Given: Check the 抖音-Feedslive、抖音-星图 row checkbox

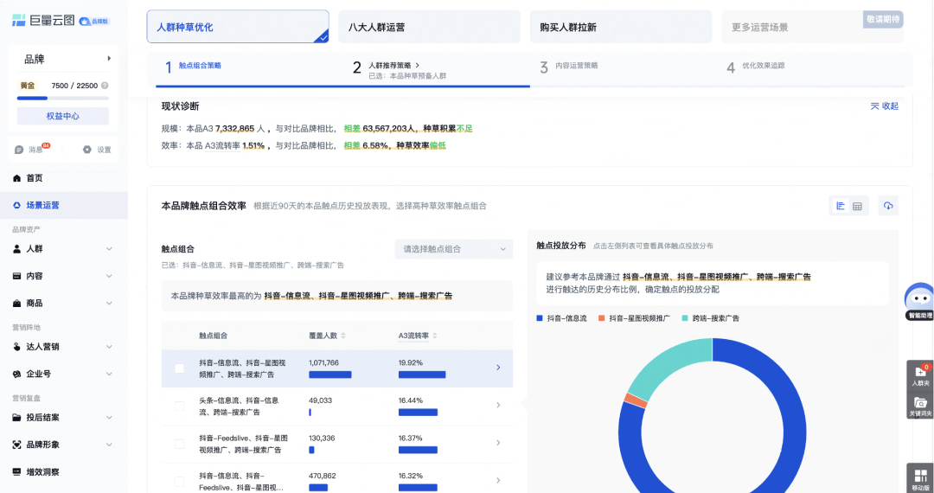Looking at the screenshot, I should pyautogui.click(x=179, y=444).
